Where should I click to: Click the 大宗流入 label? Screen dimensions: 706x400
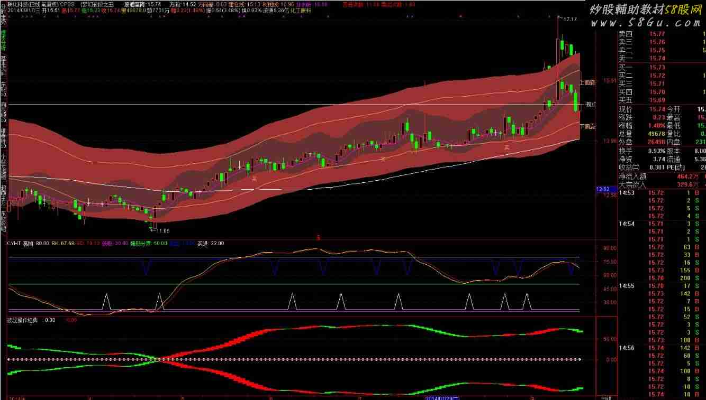632,185
